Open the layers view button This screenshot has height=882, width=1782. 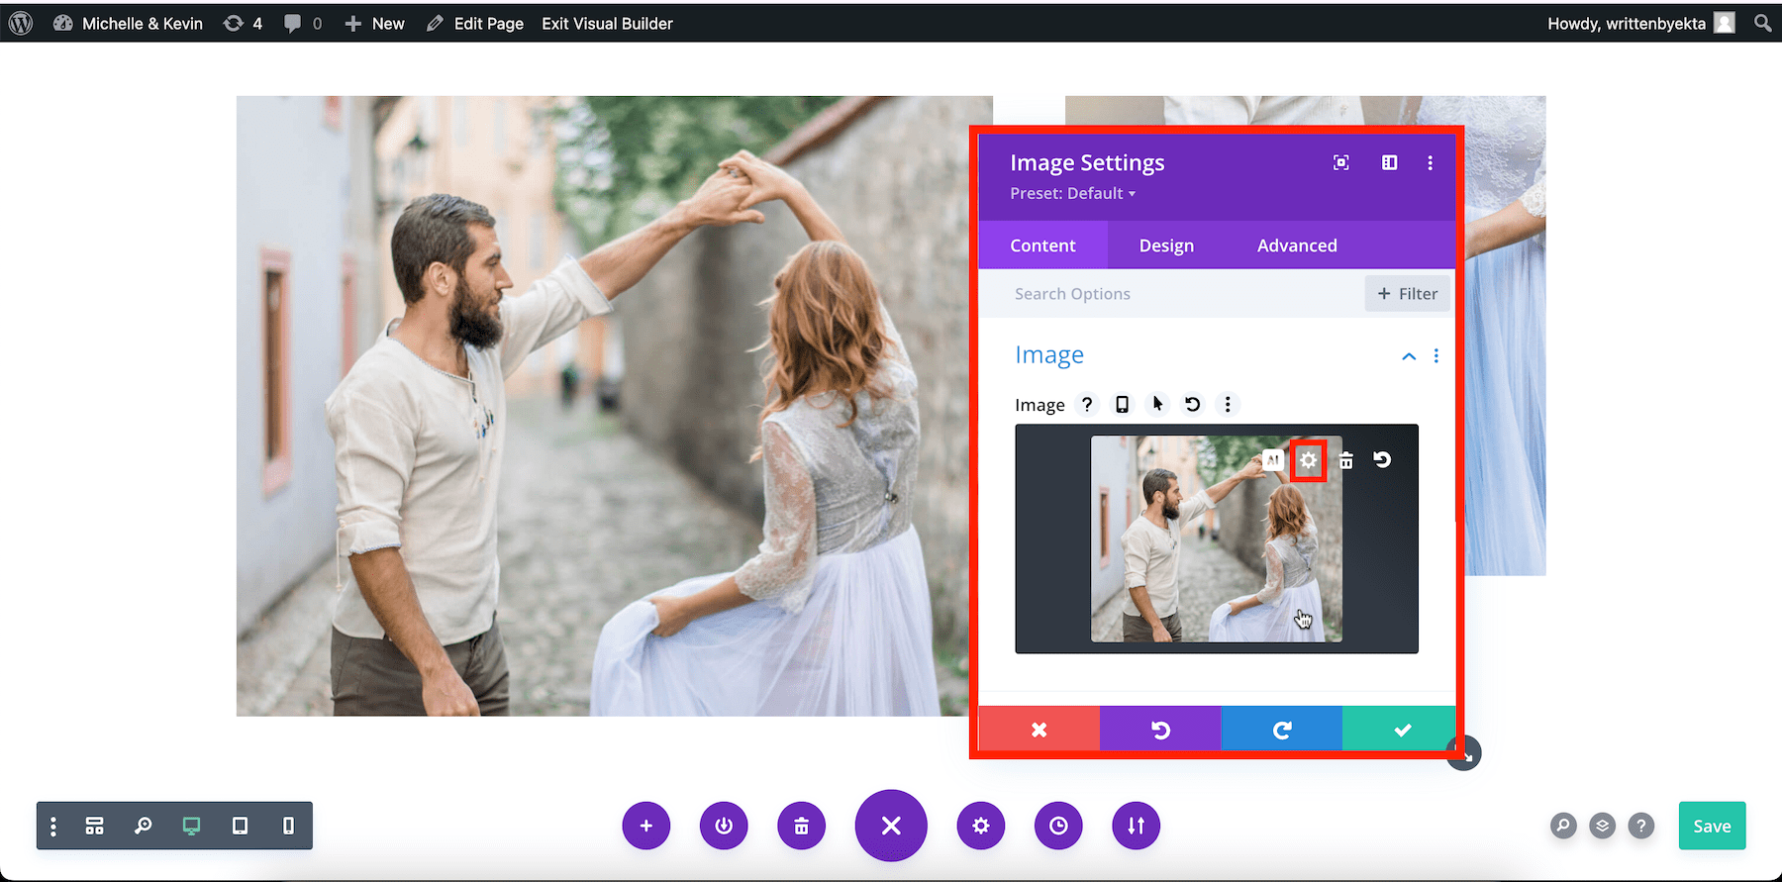(x=1603, y=826)
